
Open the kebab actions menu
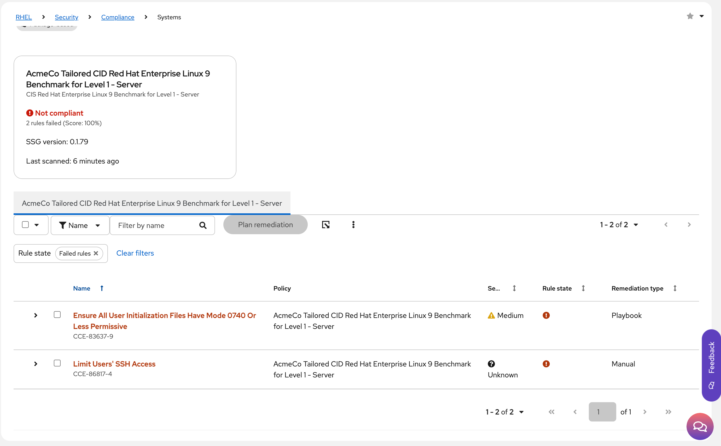353,225
